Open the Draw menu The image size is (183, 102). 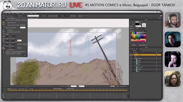click(x=9, y=14)
